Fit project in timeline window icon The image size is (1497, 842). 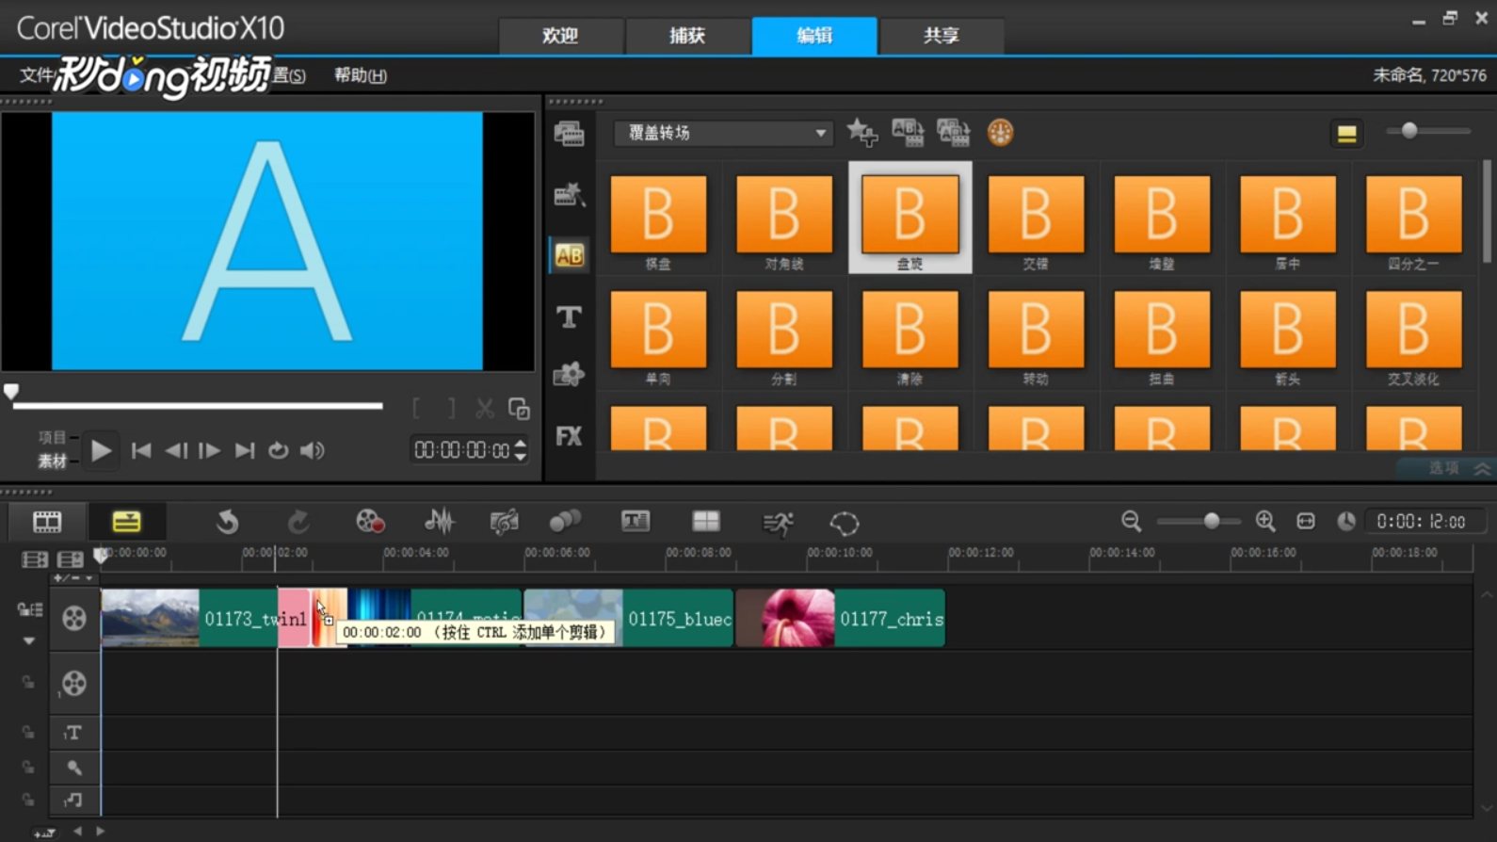point(1306,521)
